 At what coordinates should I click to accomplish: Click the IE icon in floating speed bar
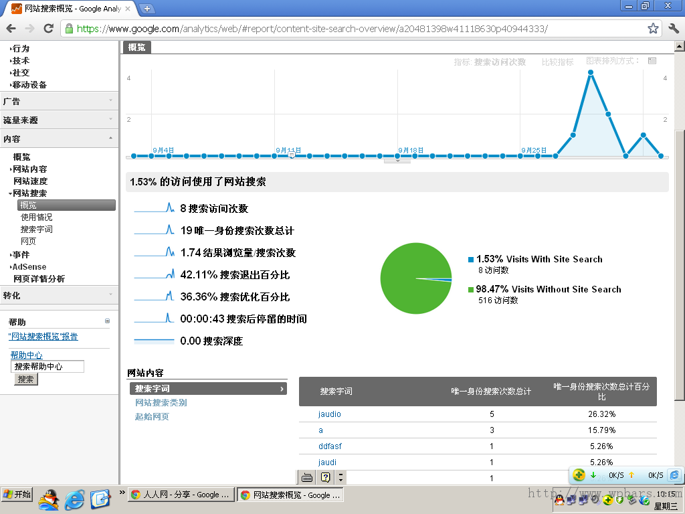pos(674,475)
